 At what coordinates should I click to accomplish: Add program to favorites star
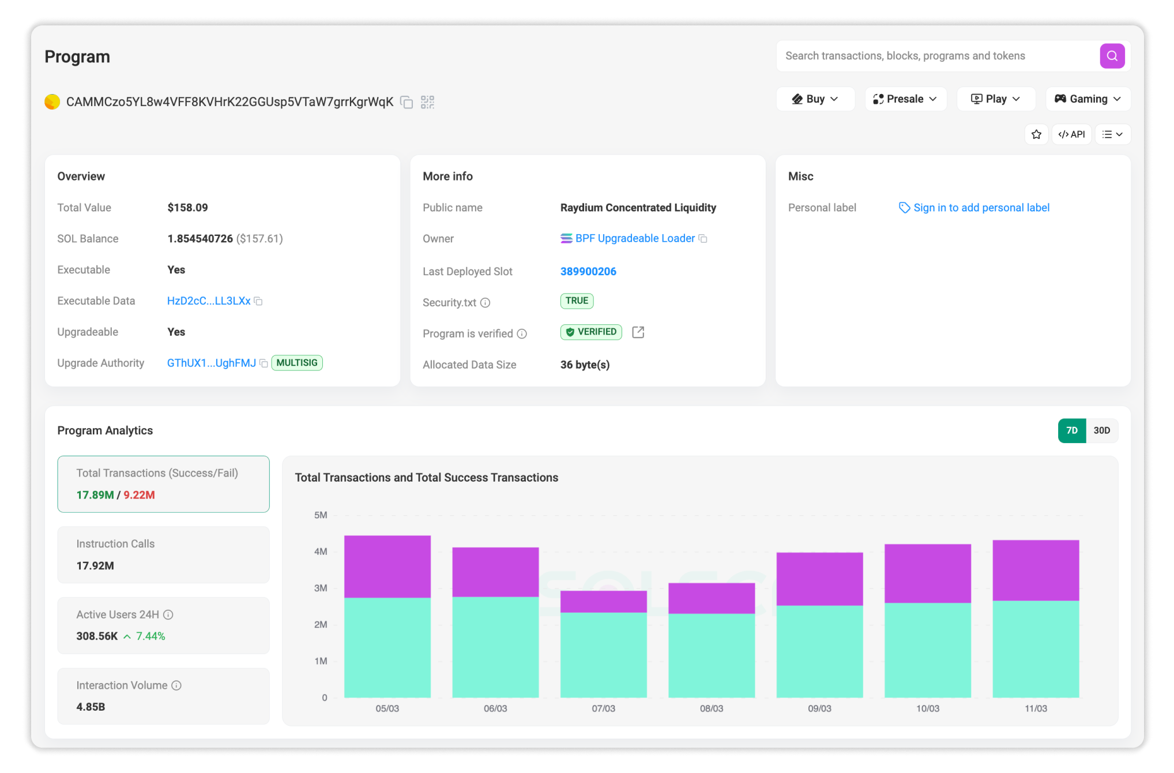(1036, 134)
